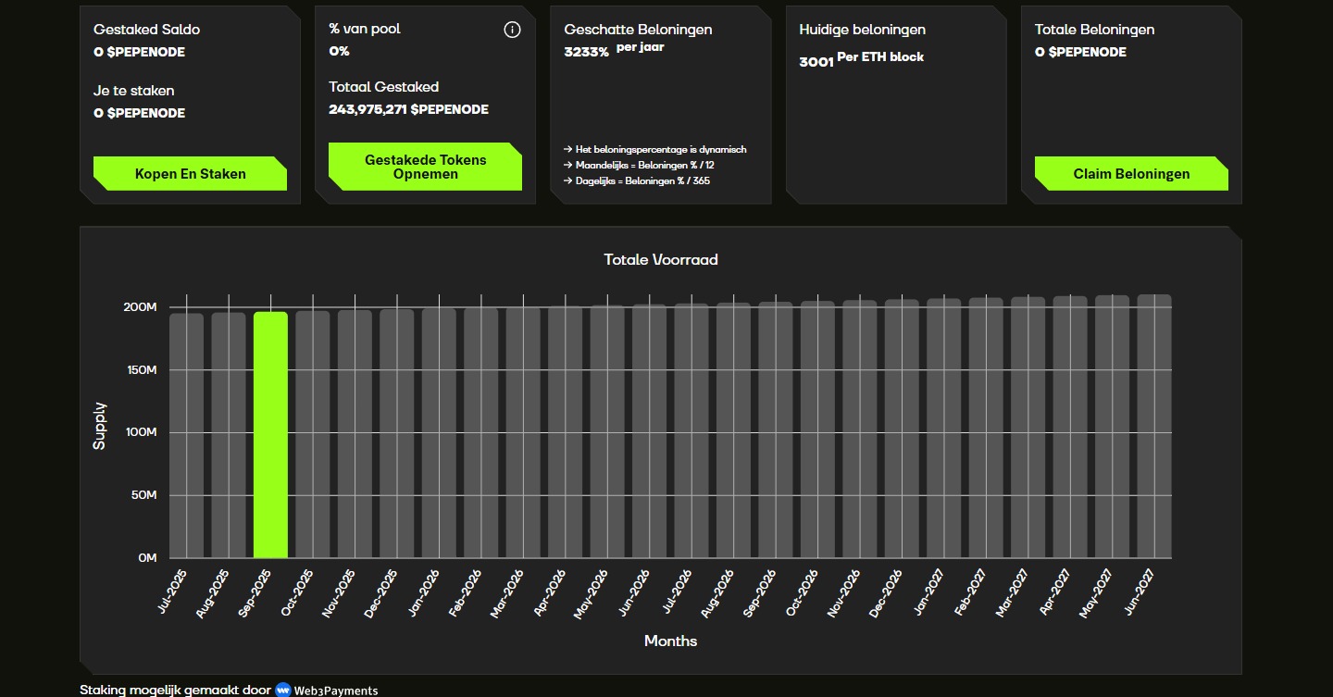
Task: Click the Supply axis title
Action: 100,426
